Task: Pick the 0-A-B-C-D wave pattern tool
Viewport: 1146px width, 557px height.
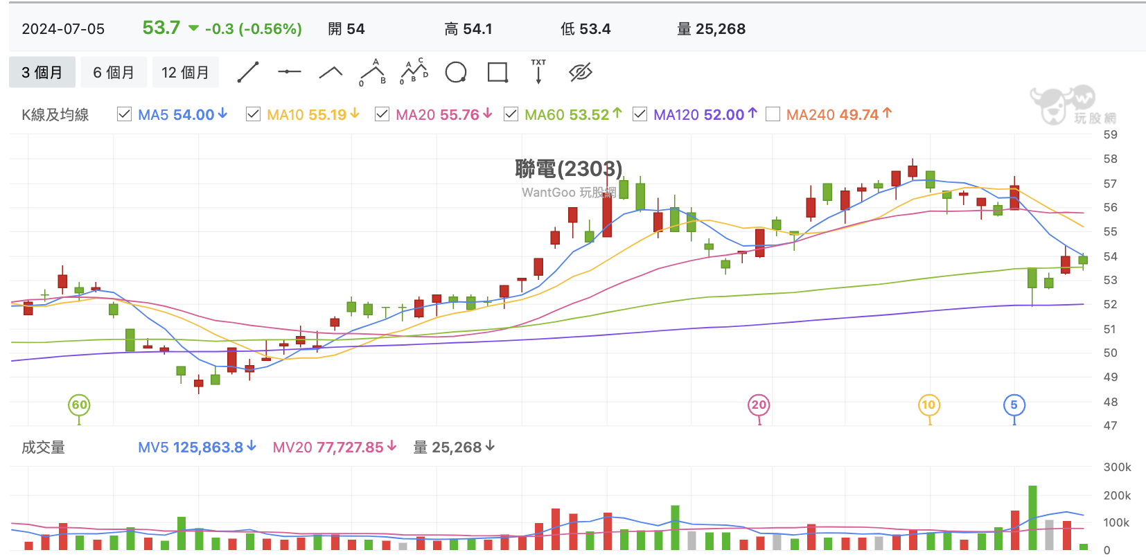Action: pos(414,72)
